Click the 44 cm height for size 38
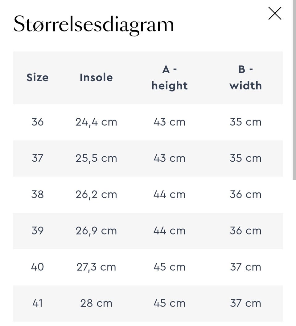The width and height of the screenshot is (296, 326). coord(169,194)
